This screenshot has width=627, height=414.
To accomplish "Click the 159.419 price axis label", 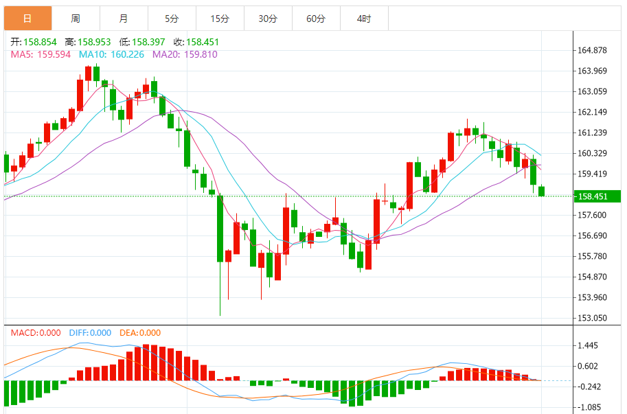I will tap(592, 174).
